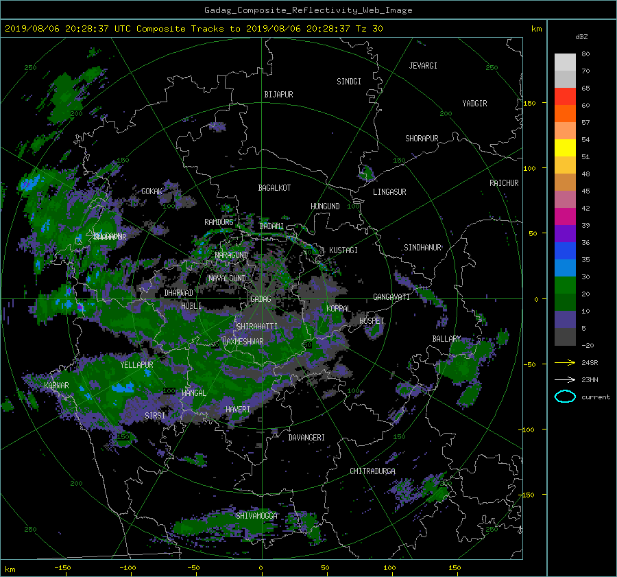
Task: Click the LAXMESHWAR city label
Action: point(243,342)
